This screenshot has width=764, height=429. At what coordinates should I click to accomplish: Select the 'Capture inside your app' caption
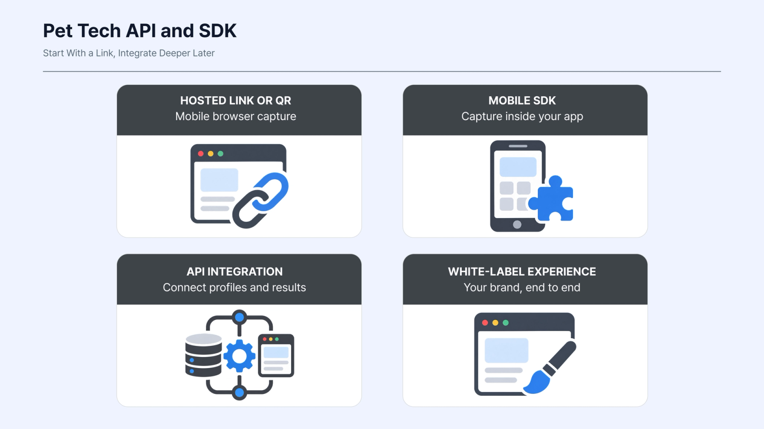pyautogui.click(x=522, y=116)
